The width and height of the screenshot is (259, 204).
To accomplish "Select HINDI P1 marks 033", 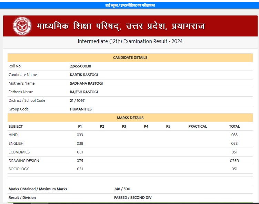I will tap(80, 135).
